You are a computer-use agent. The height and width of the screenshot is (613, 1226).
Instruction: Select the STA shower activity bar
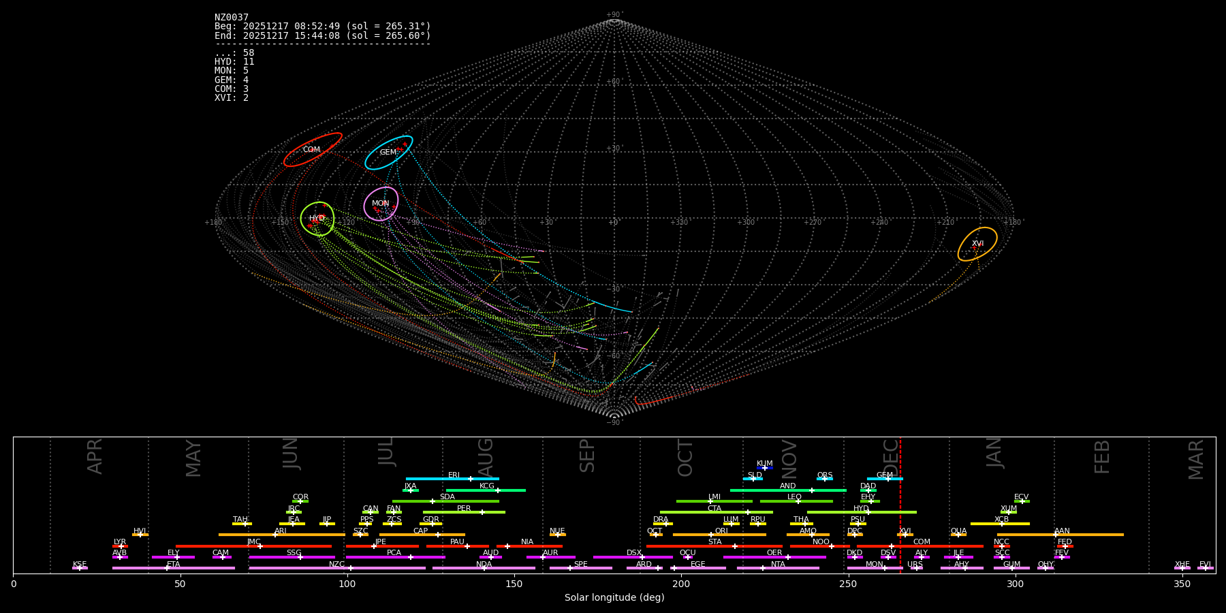click(714, 546)
